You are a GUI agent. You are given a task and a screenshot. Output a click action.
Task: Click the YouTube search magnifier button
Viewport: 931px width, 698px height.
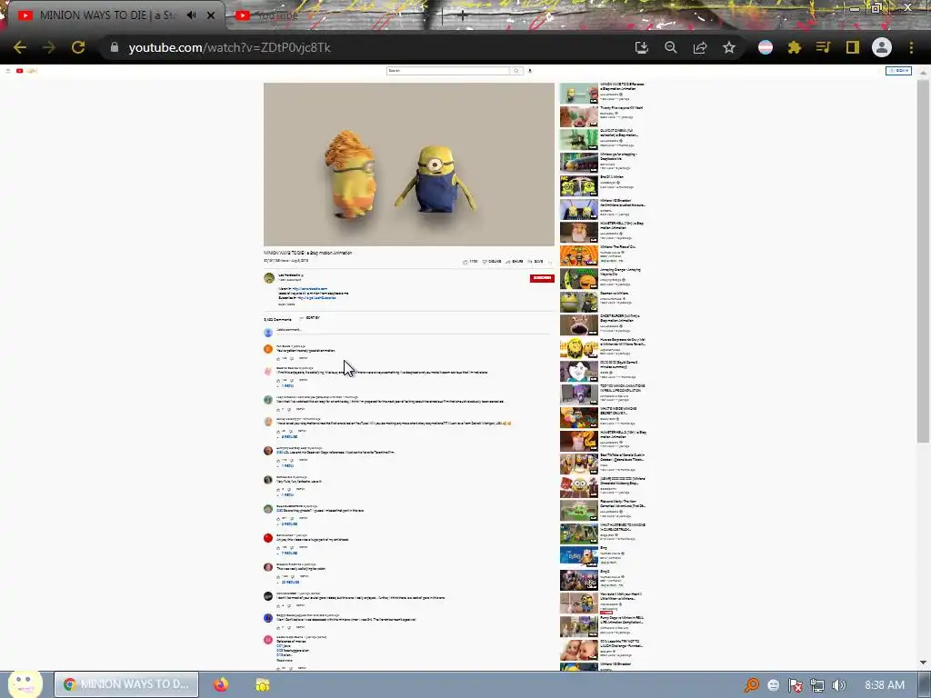pyautogui.click(x=516, y=71)
